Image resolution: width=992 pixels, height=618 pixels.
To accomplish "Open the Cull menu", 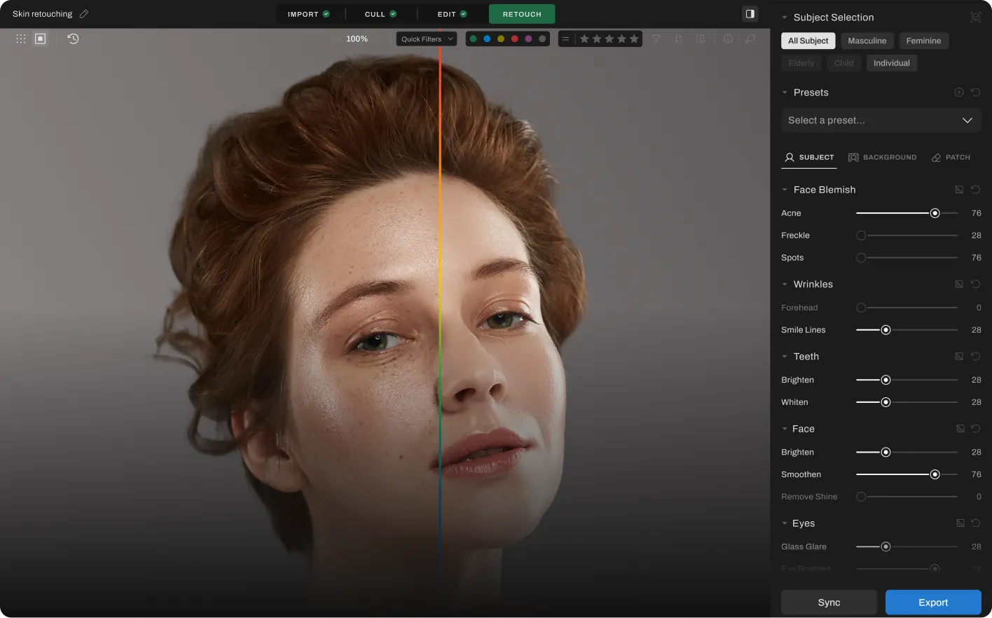I will [379, 13].
